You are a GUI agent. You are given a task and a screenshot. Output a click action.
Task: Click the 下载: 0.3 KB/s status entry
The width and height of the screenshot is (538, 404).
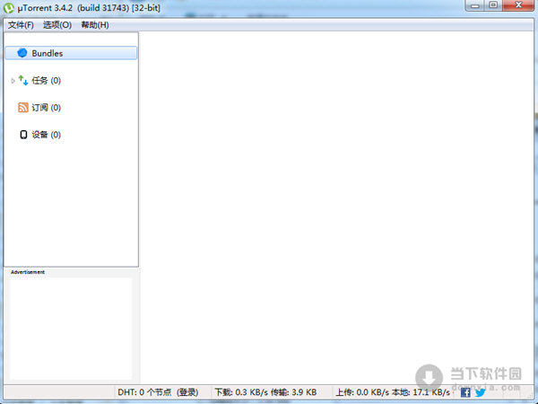click(x=265, y=392)
